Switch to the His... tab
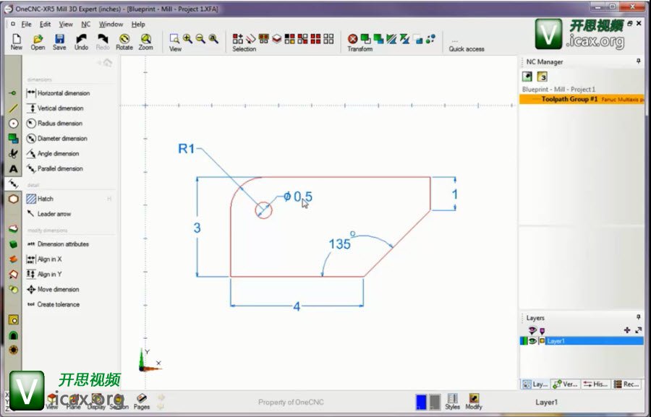Screen dimensions: 651x417 click(x=595, y=384)
